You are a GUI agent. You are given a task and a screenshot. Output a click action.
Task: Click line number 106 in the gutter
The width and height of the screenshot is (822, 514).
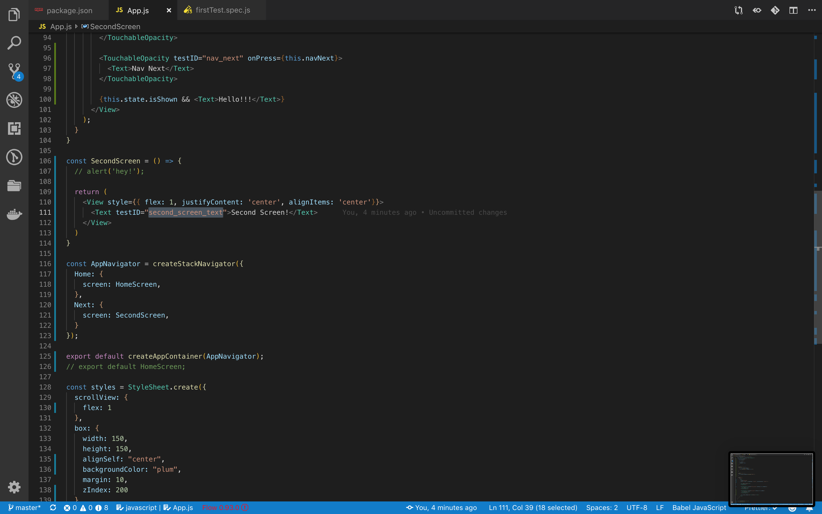[x=45, y=161]
